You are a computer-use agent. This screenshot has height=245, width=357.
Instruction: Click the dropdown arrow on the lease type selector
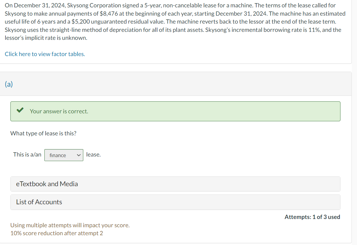point(79,155)
